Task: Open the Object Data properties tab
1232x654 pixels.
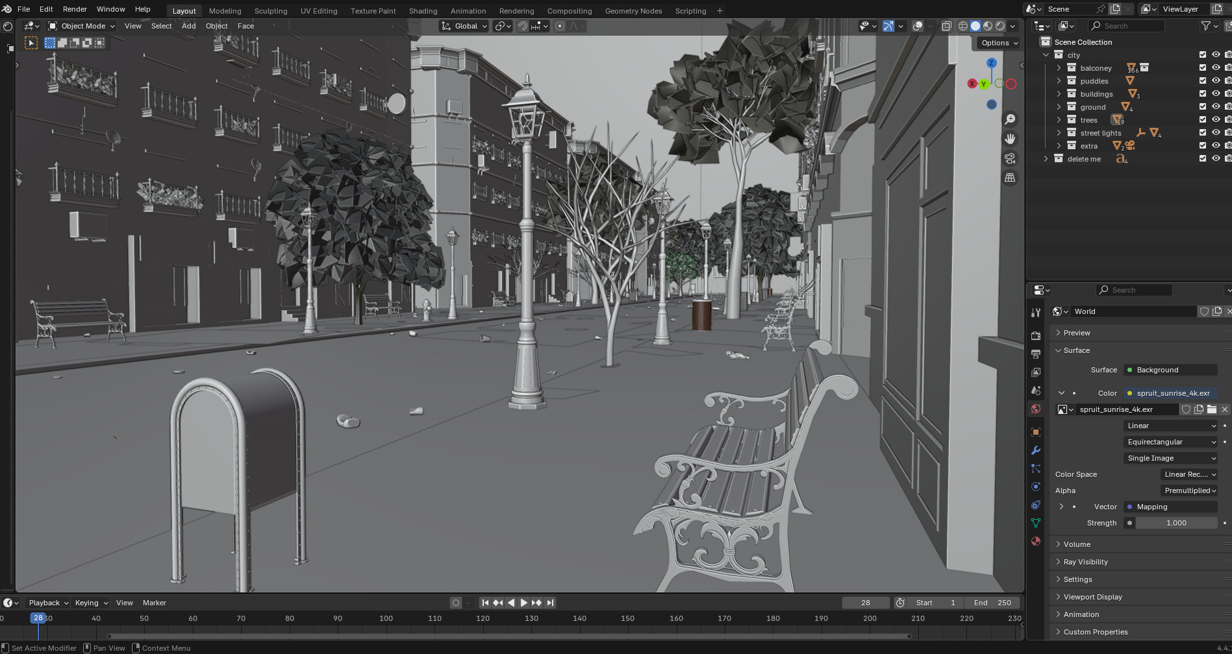Action: coord(1036,523)
